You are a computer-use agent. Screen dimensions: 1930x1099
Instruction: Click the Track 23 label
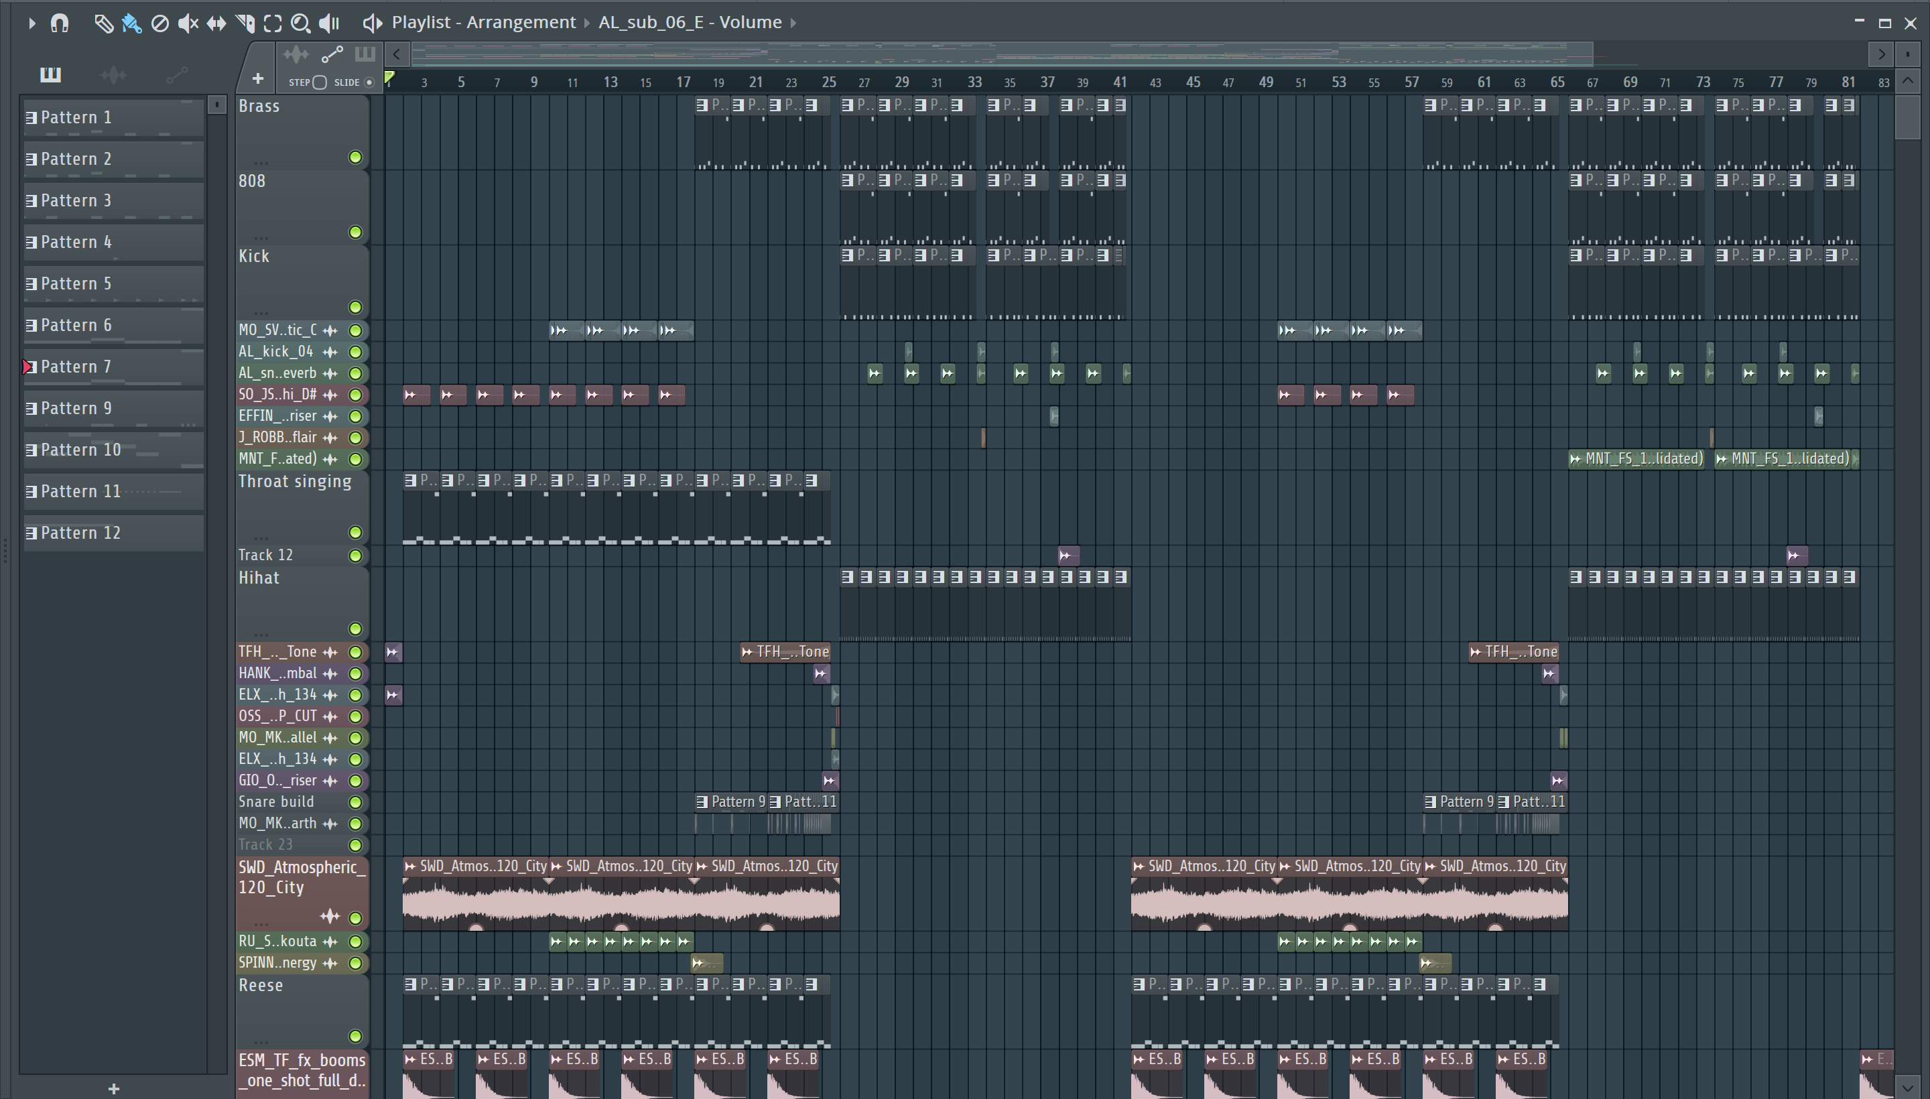265,844
